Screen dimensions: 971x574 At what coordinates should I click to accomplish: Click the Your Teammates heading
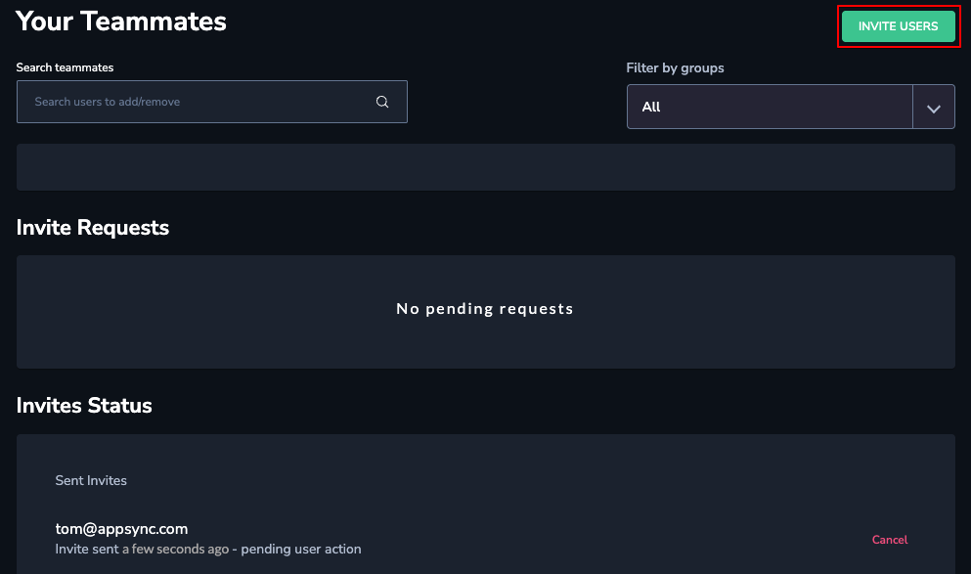point(121,22)
